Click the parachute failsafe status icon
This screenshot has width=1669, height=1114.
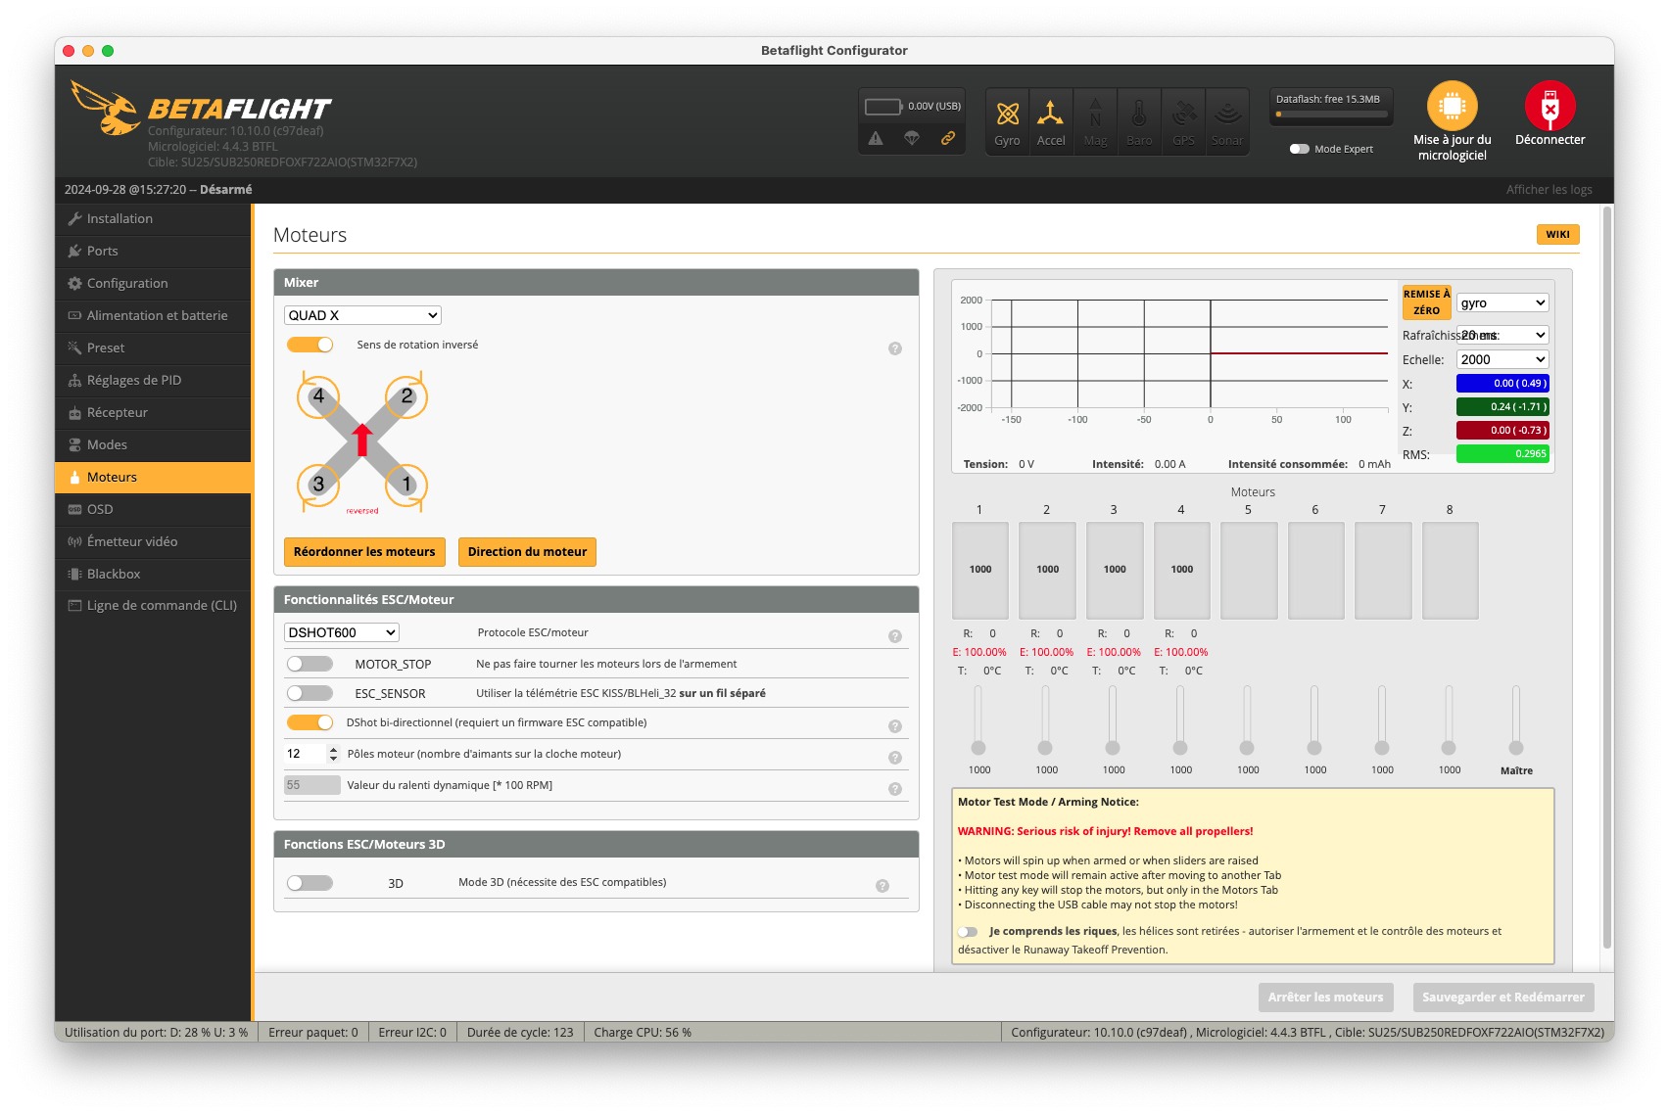pos(912,139)
